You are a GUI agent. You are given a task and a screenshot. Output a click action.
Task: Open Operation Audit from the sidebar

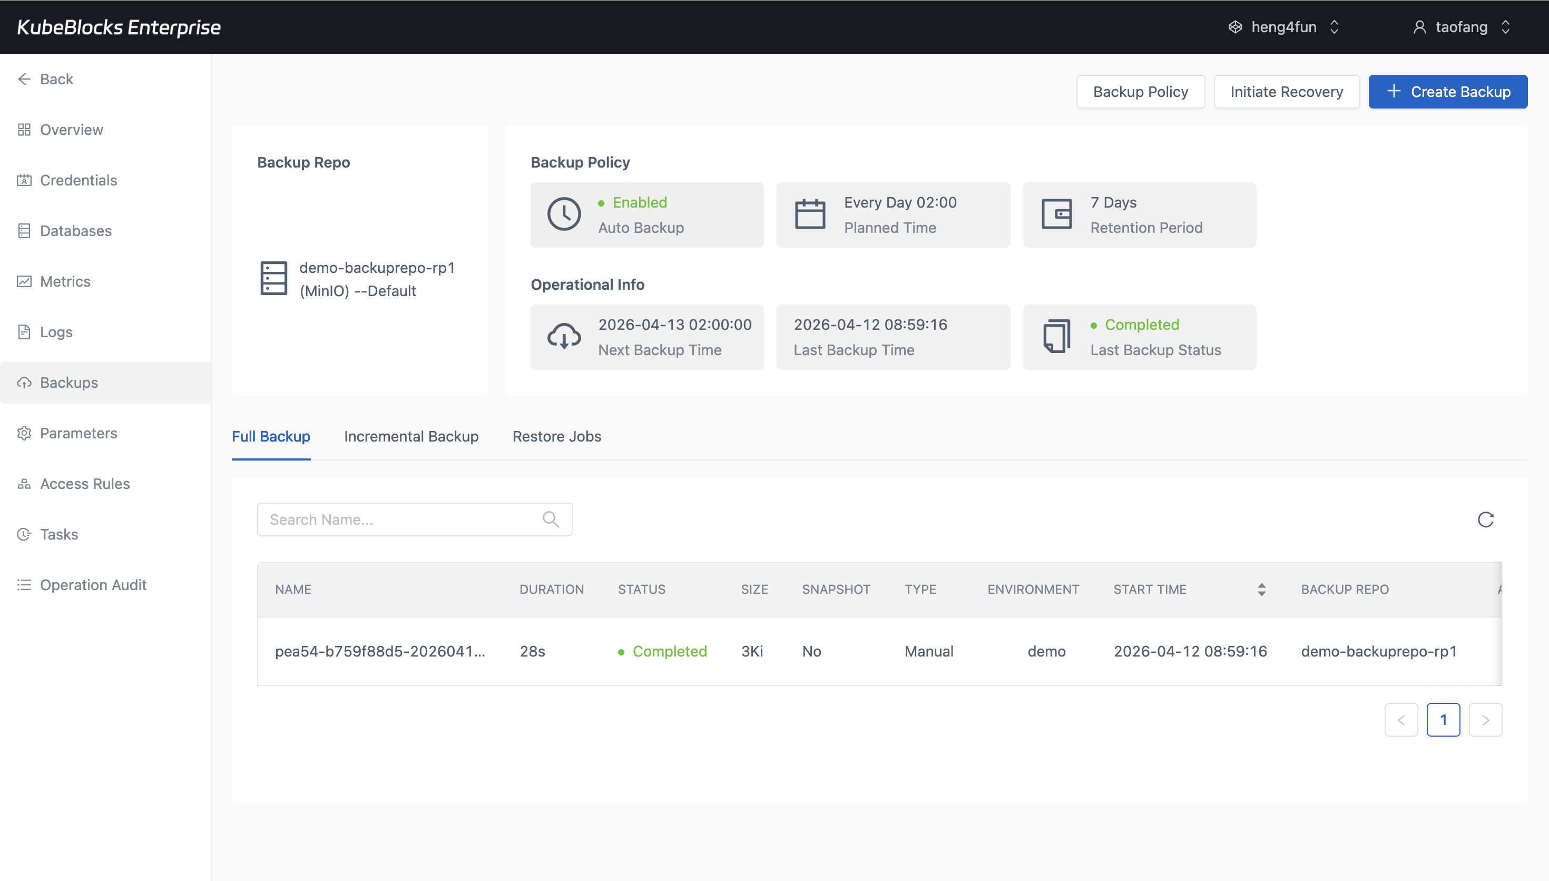93,584
